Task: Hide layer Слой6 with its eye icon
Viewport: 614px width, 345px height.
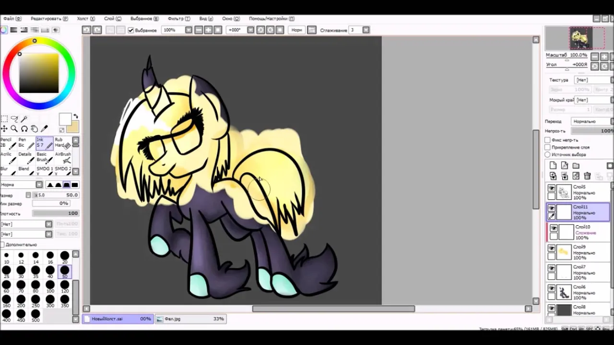Action: coord(552,288)
